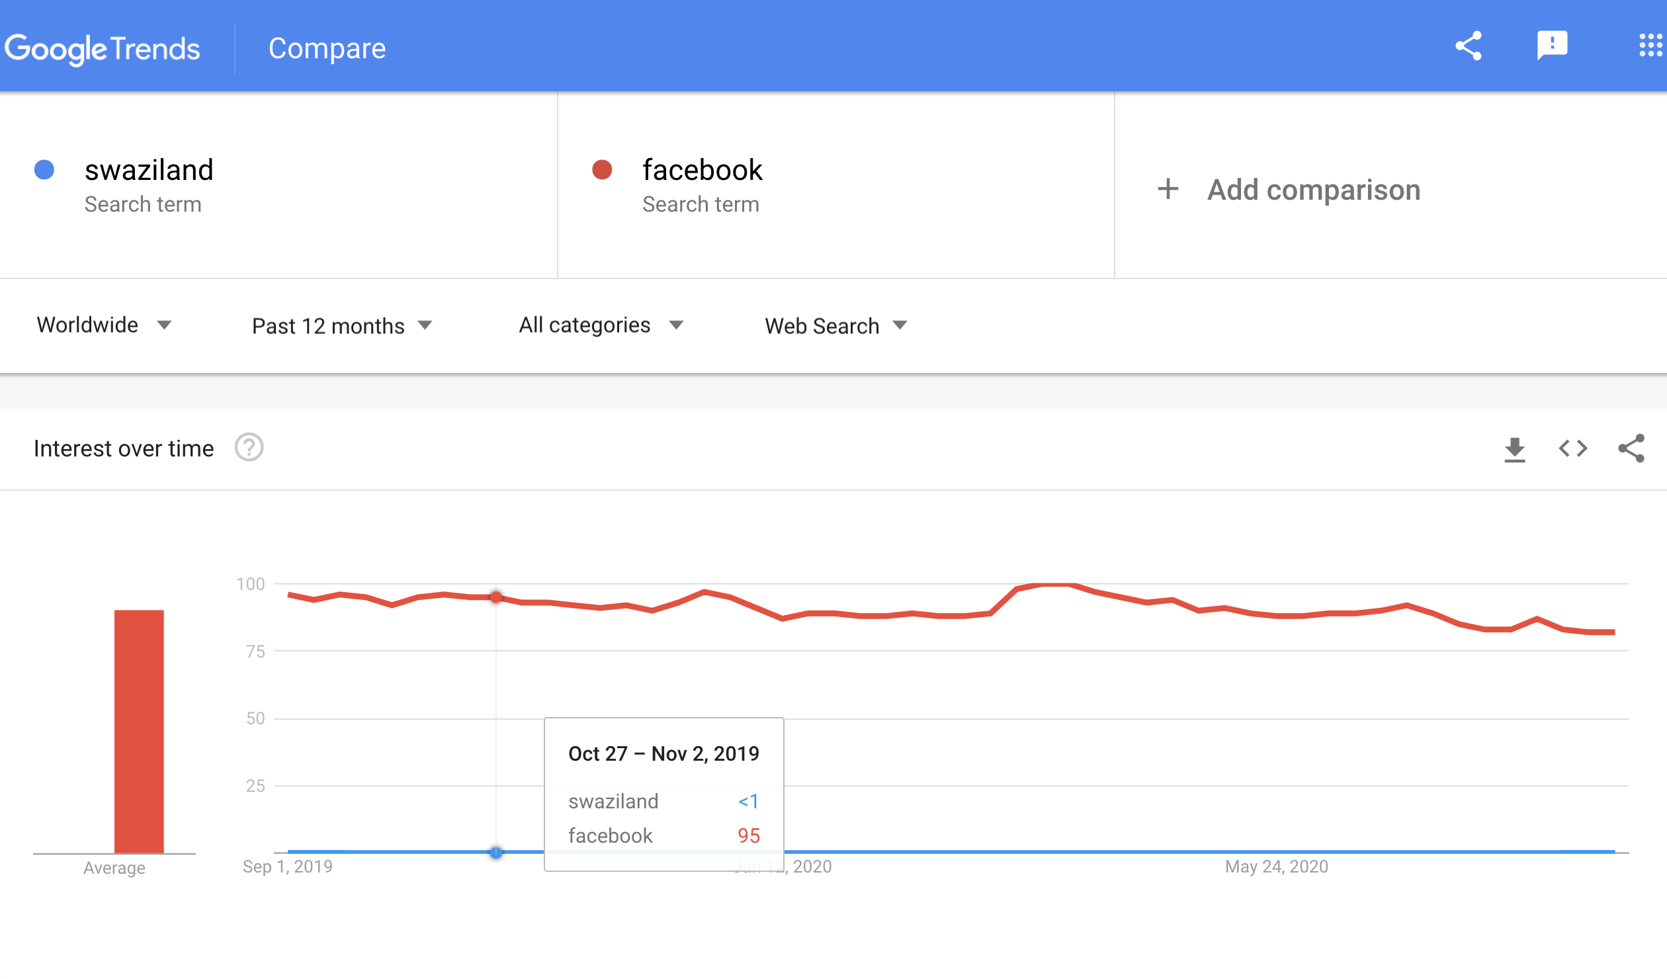Click the Oct 27 timeline marker point
The width and height of the screenshot is (1667, 979).
(x=495, y=851)
